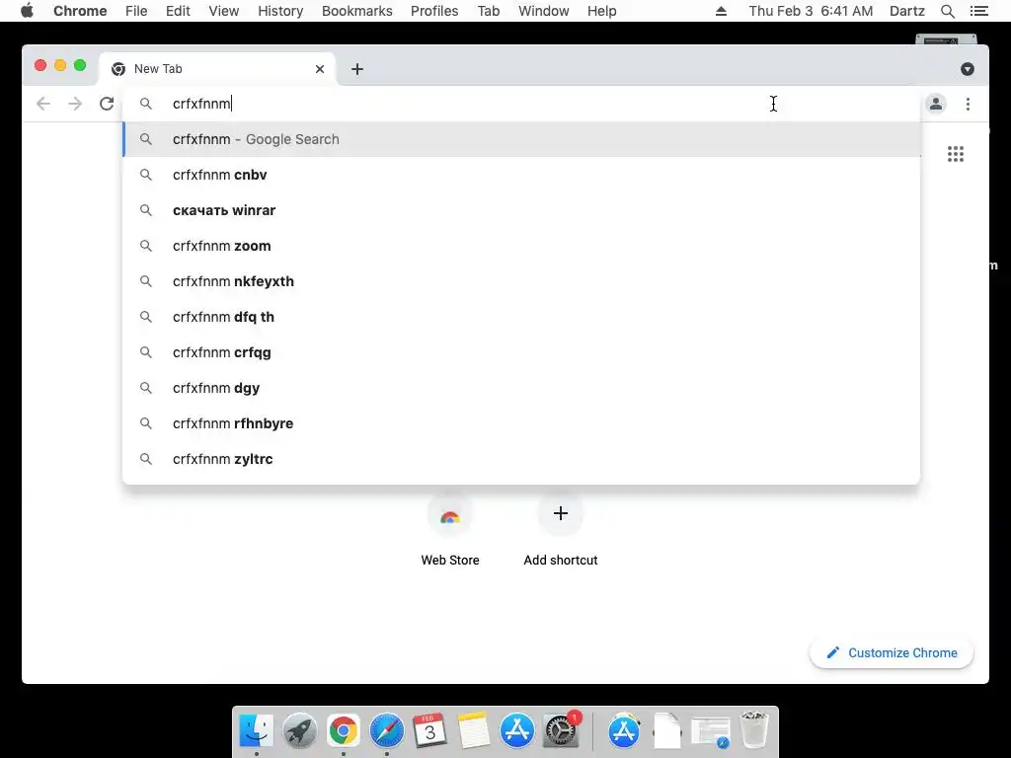Reload the page with the refresh icon

(107, 104)
